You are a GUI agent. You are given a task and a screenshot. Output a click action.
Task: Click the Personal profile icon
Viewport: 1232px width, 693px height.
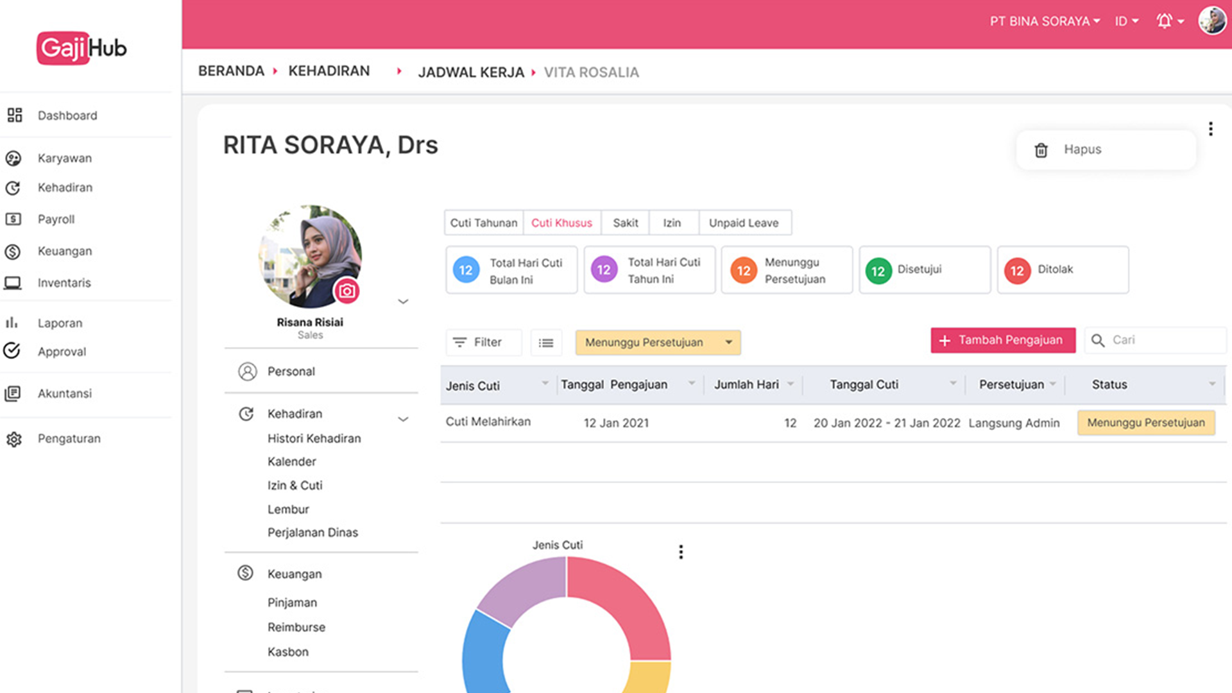(x=248, y=372)
